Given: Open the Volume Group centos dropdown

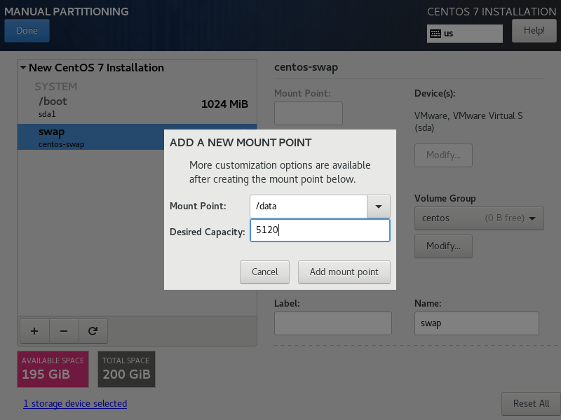Looking at the screenshot, I should click(479, 218).
